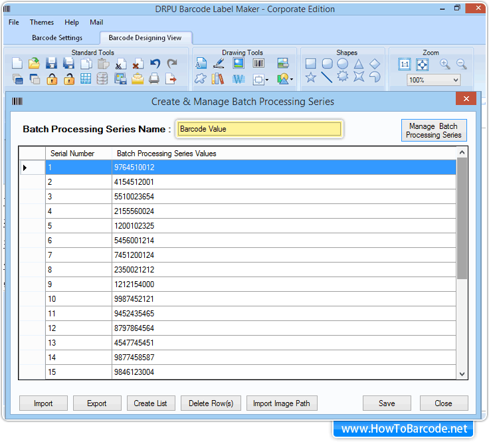Click the Batch Processing Series Values column header
This screenshot has height=442, width=489.
click(x=284, y=154)
